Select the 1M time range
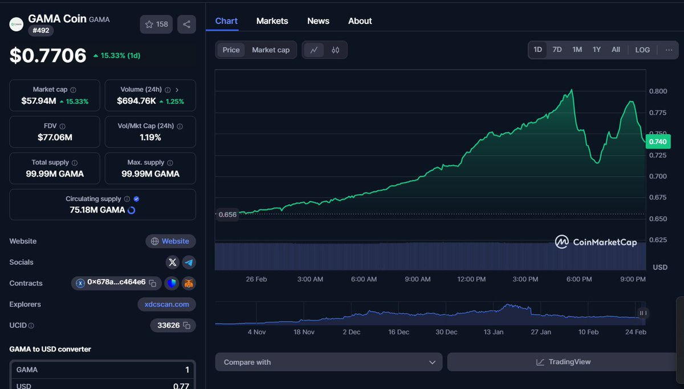The image size is (684, 389). pos(577,50)
